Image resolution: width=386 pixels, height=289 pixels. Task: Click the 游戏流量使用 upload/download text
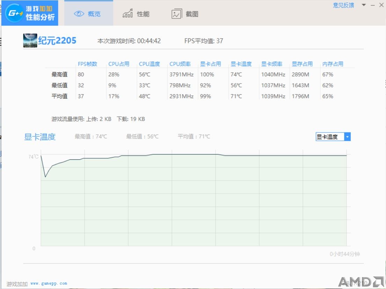[98, 119]
